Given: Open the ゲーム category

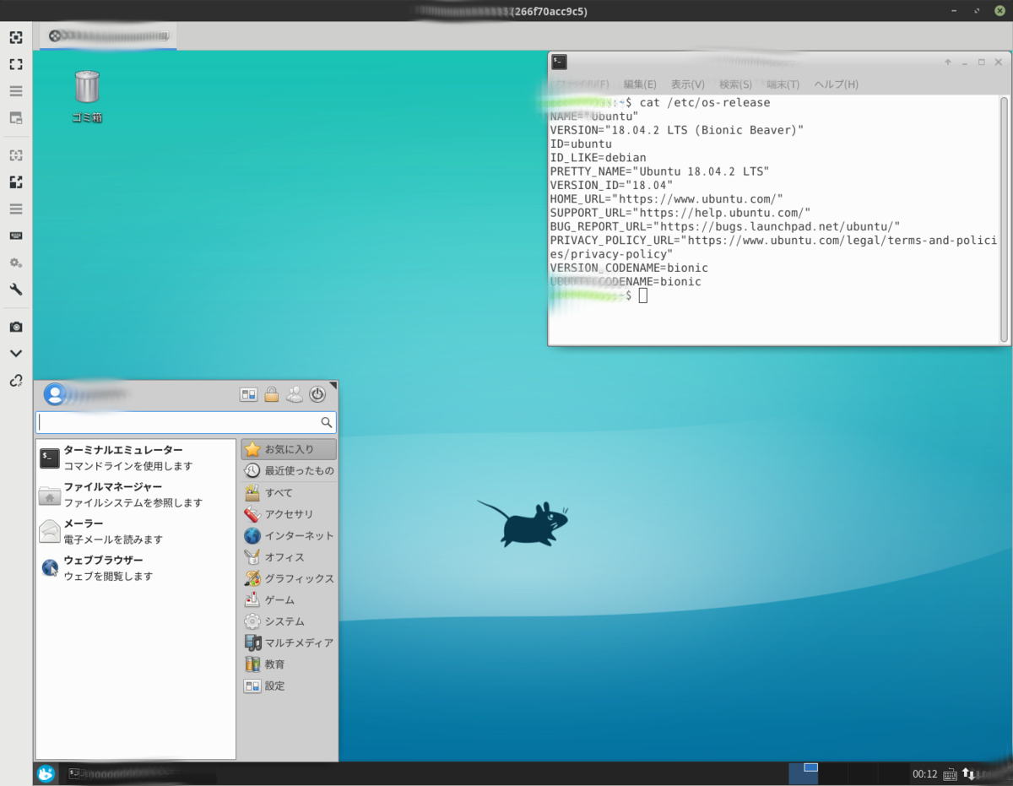Looking at the screenshot, I should click(x=289, y=600).
